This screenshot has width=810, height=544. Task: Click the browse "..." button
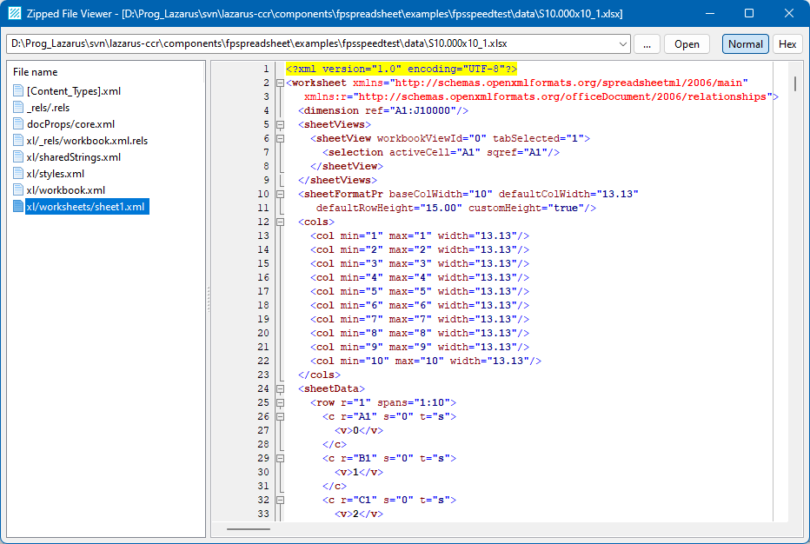(x=647, y=43)
